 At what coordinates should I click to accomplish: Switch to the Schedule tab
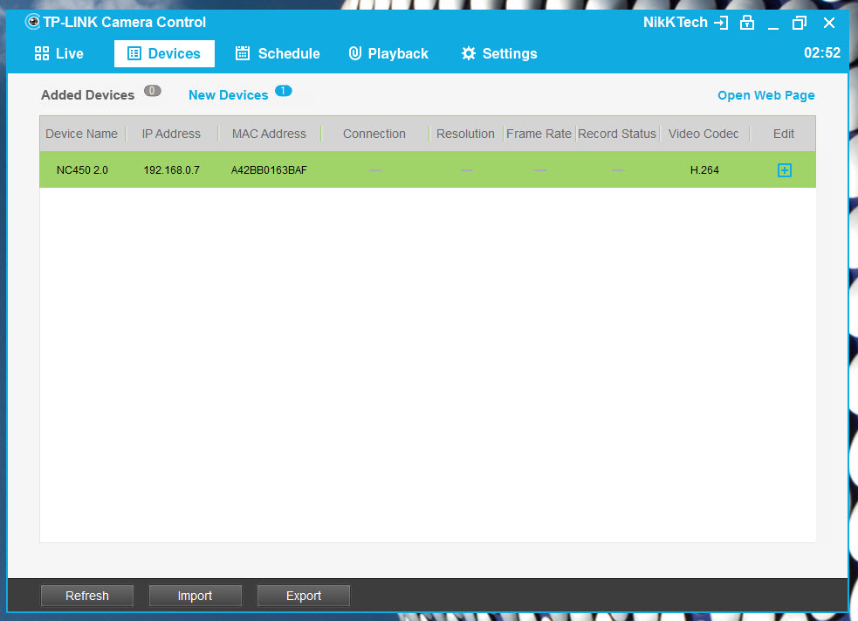coord(278,53)
